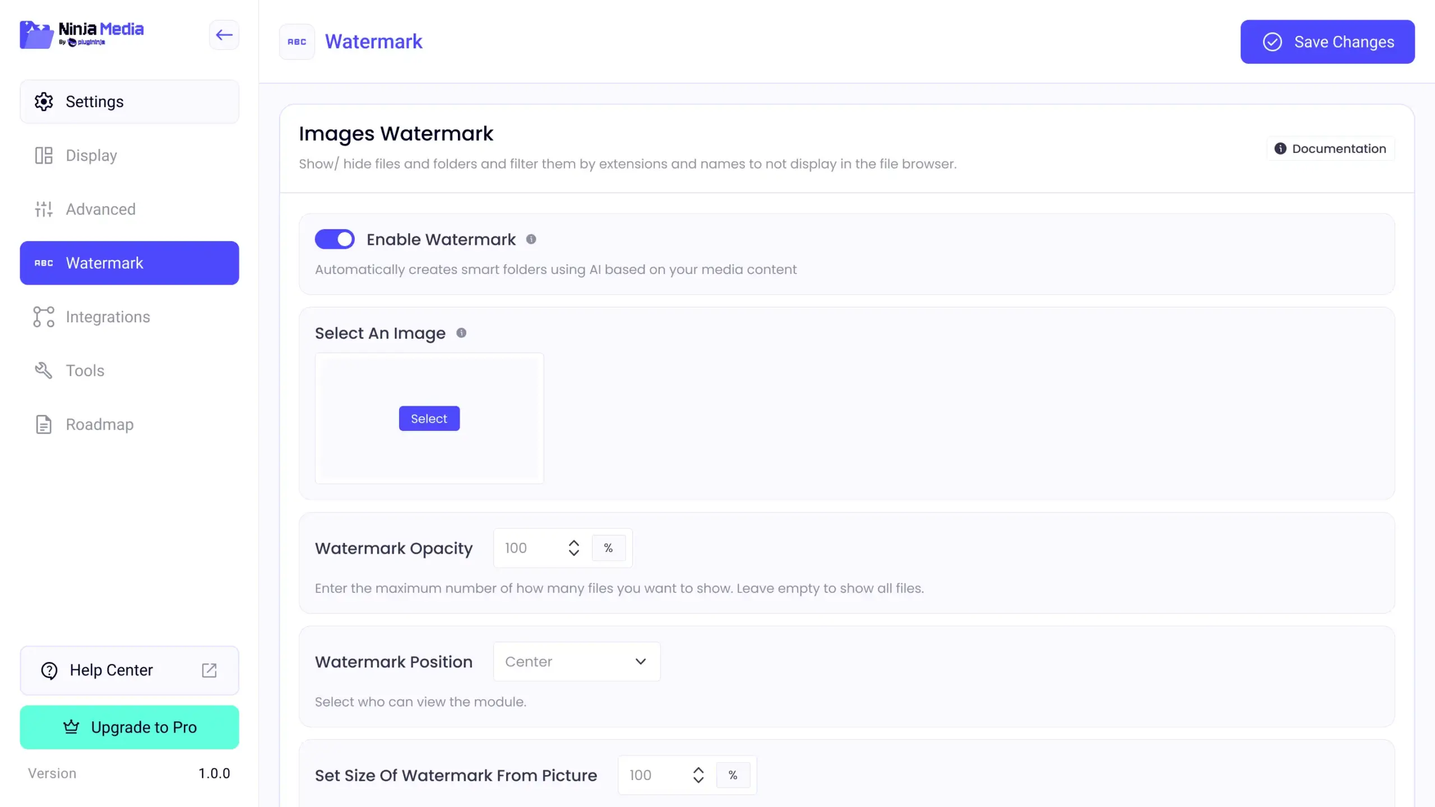The image size is (1435, 807).
Task: Click info icon next to Enable Watermark
Action: click(x=531, y=239)
